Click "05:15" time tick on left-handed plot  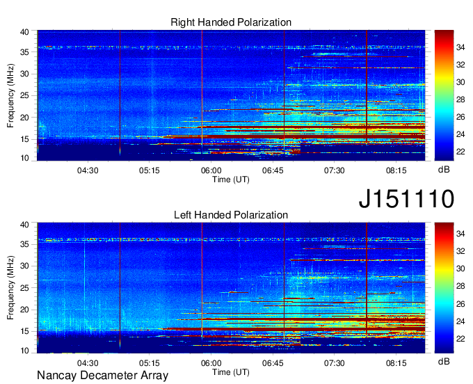coord(150,363)
